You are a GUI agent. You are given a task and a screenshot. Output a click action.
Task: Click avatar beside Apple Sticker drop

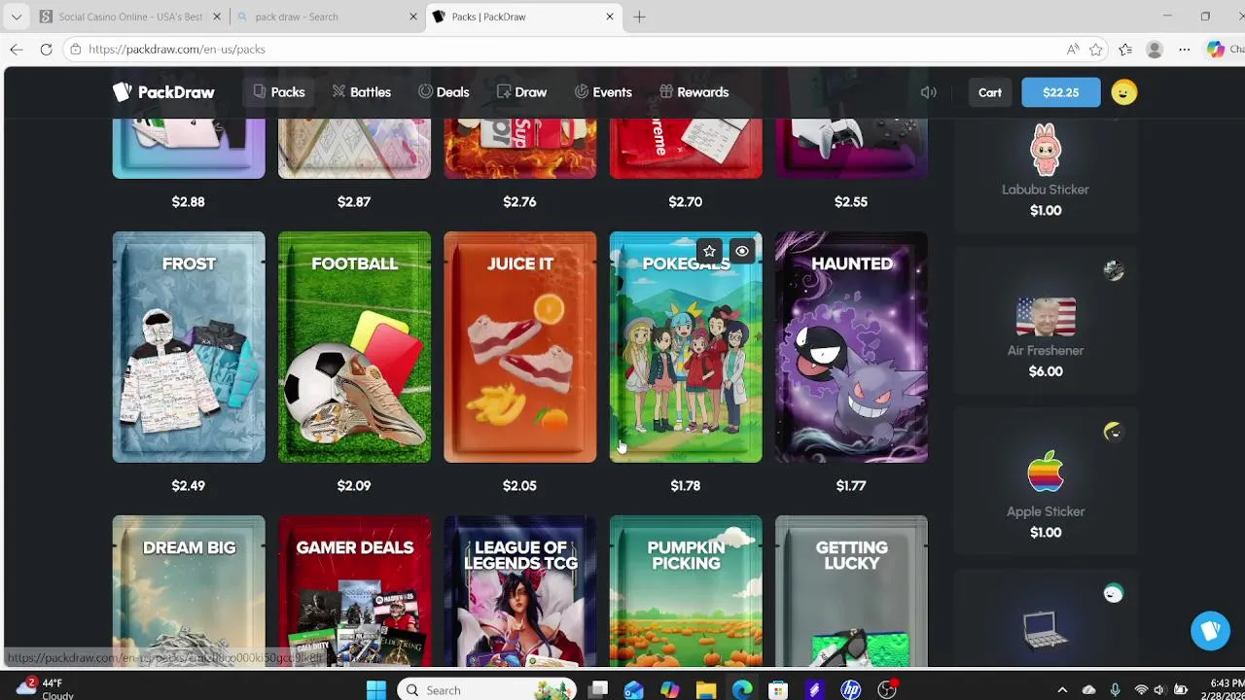[1114, 432]
